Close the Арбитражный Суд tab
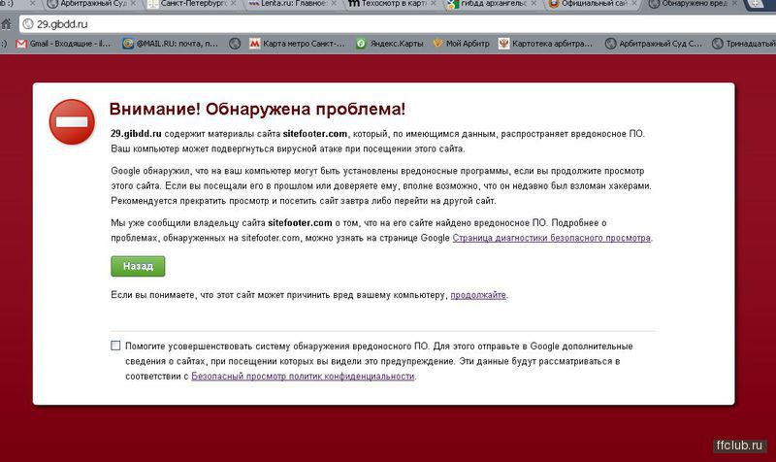The width and height of the screenshot is (776, 462). point(133,4)
